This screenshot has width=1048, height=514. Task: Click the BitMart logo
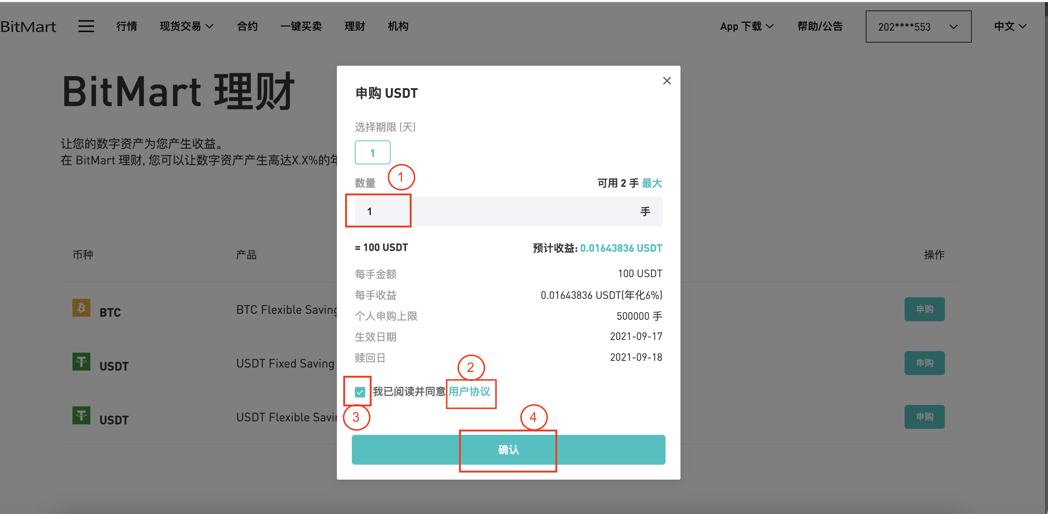point(28,27)
